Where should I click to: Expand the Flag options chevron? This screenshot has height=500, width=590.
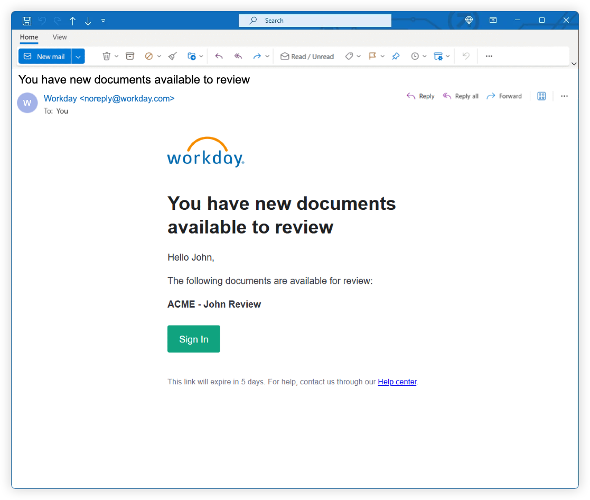[382, 56]
